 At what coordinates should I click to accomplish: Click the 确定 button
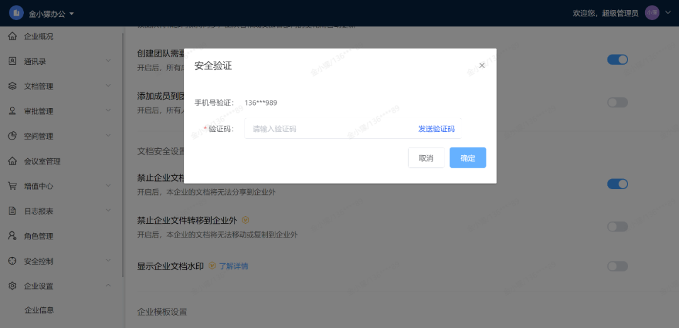pyautogui.click(x=468, y=158)
